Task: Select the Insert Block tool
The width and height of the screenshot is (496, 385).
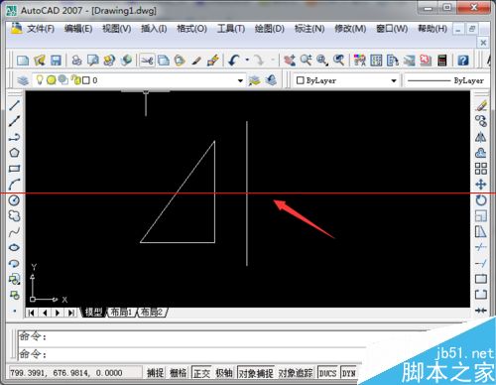Action: (x=14, y=279)
